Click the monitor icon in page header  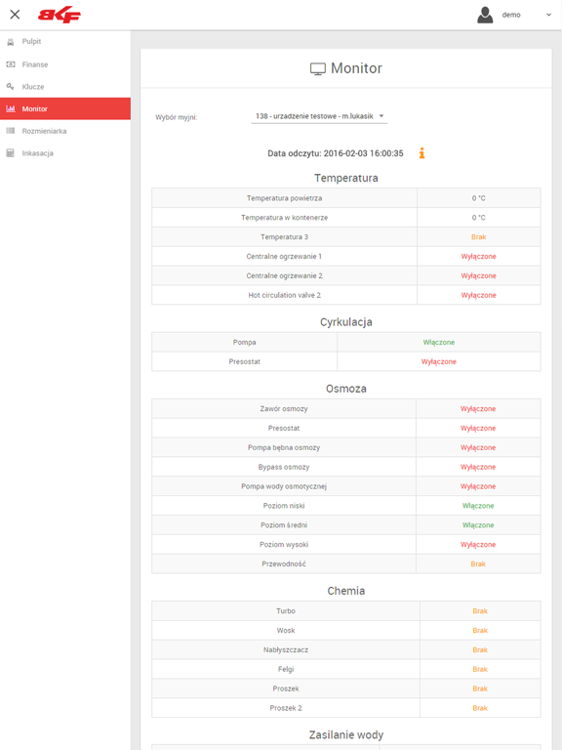point(318,69)
